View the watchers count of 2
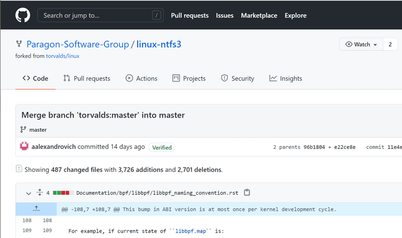 tap(390, 45)
